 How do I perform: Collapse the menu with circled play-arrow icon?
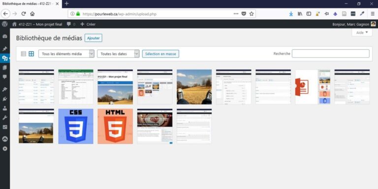tap(5, 149)
